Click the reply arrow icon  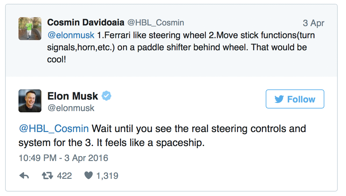click(x=24, y=176)
